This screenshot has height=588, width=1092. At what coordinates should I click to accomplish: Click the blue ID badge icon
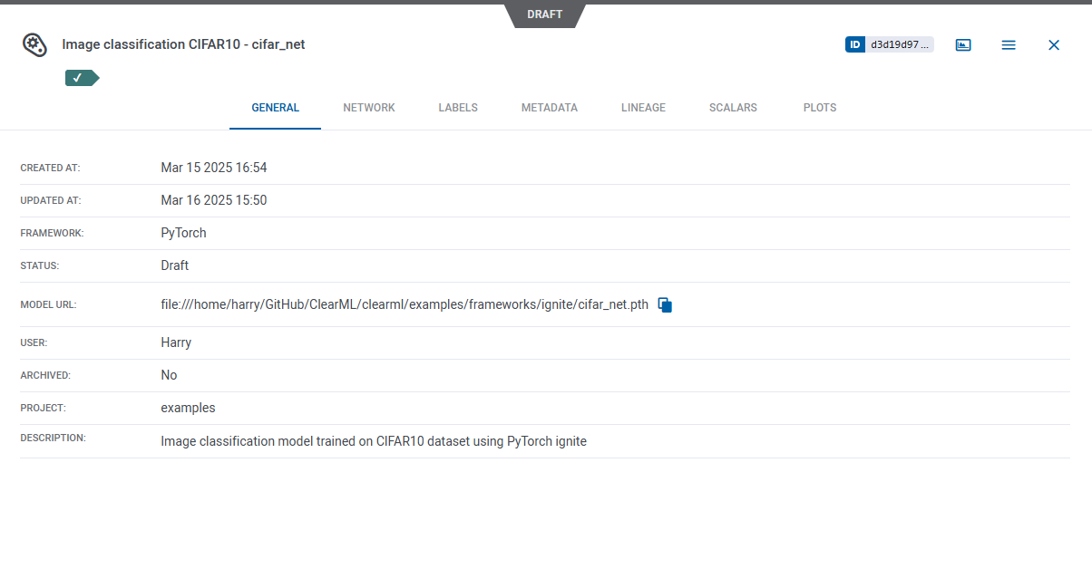855,44
